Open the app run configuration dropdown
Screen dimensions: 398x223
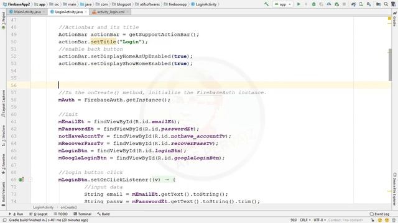click(x=282, y=4)
